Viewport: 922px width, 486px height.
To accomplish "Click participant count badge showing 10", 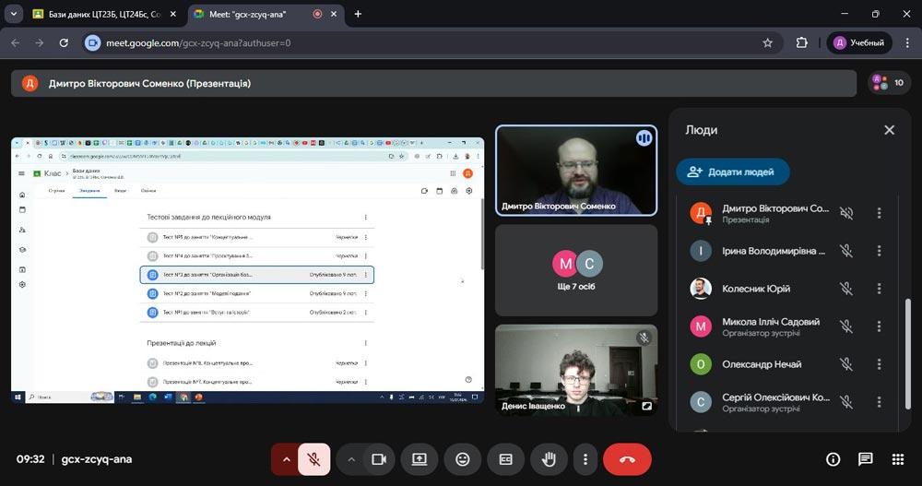I will coord(889,83).
